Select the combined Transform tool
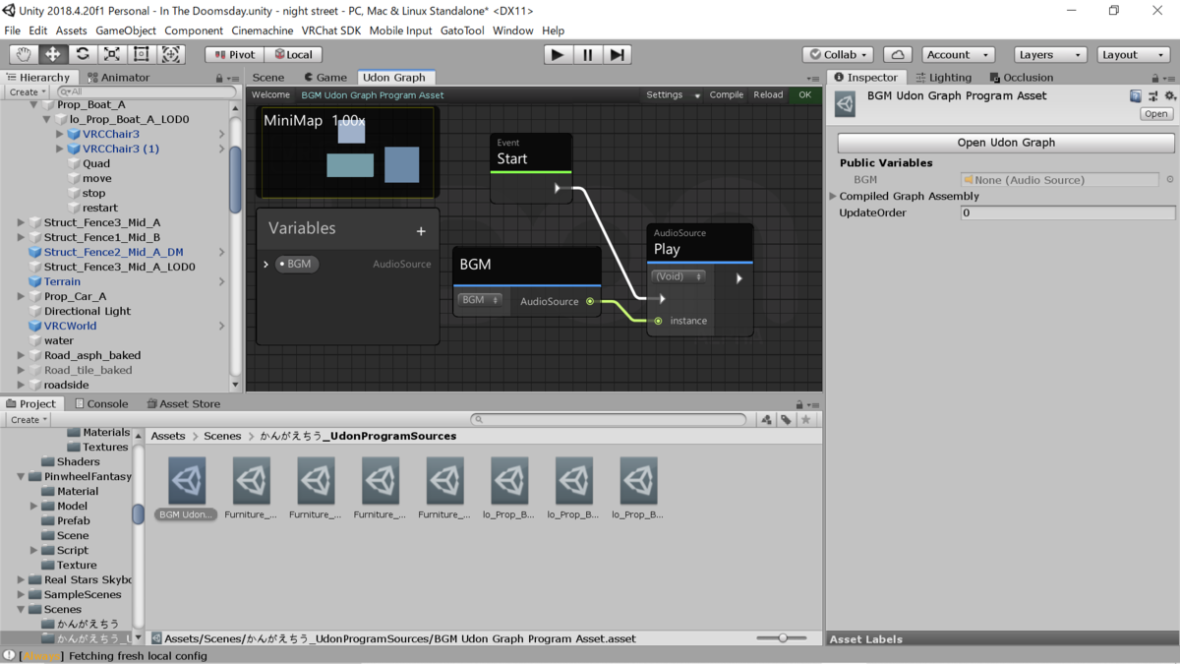Viewport: 1180px width, 664px height. (x=171, y=54)
